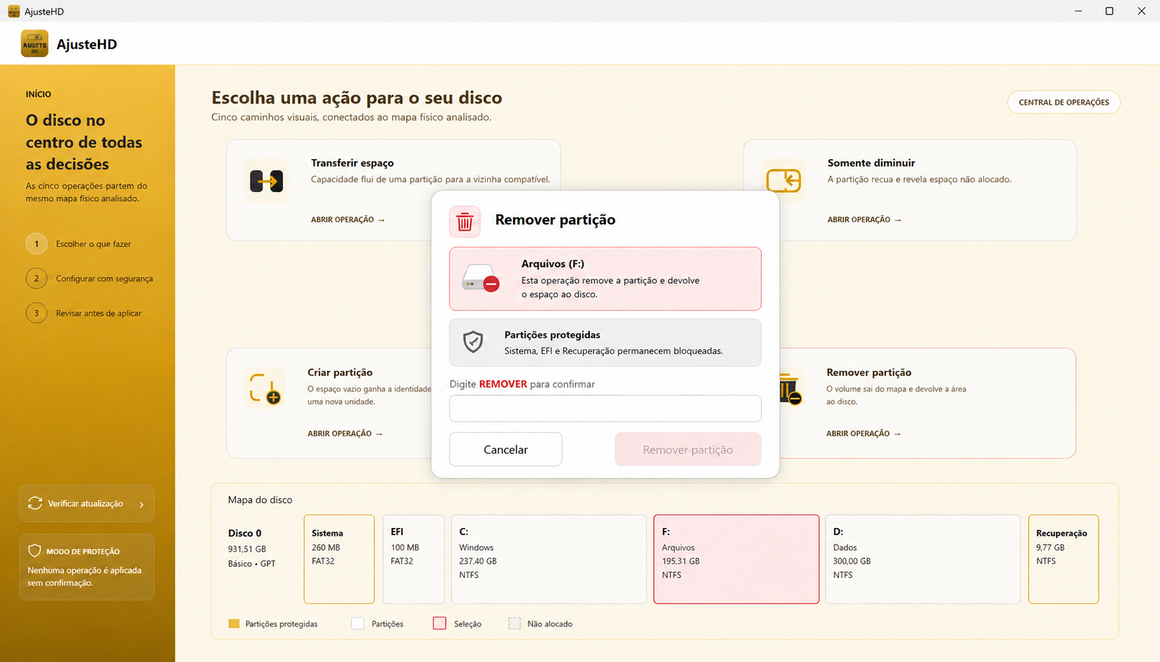
Task: Open the Transferir espaço operation link
Action: point(348,219)
